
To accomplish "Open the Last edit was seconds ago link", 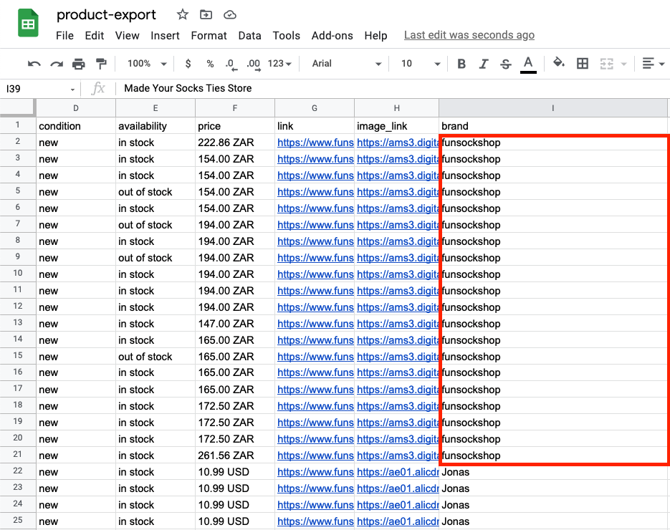I will pos(469,35).
